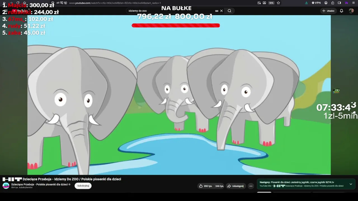This screenshot has height=201, width=358.
Task: Like the video (390 tys.)
Action: click(x=206, y=186)
